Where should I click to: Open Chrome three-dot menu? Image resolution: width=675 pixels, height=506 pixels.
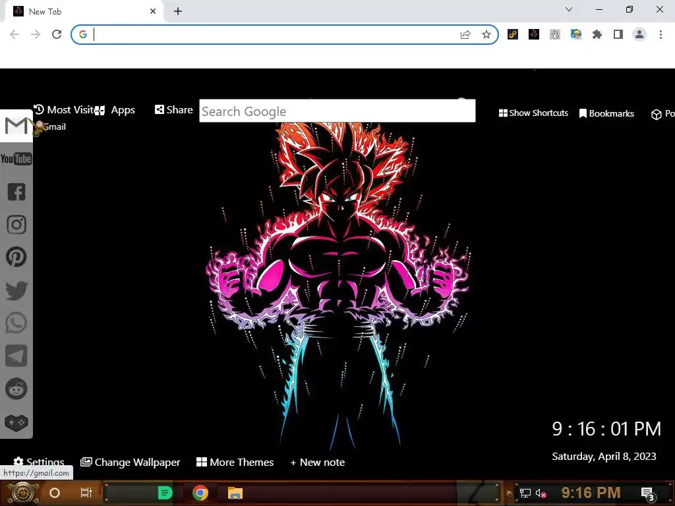(x=660, y=34)
